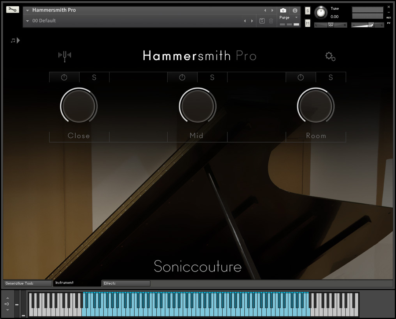Click the Tune value 0.00
Viewport: 396px width, 319px height.
(x=334, y=17)
